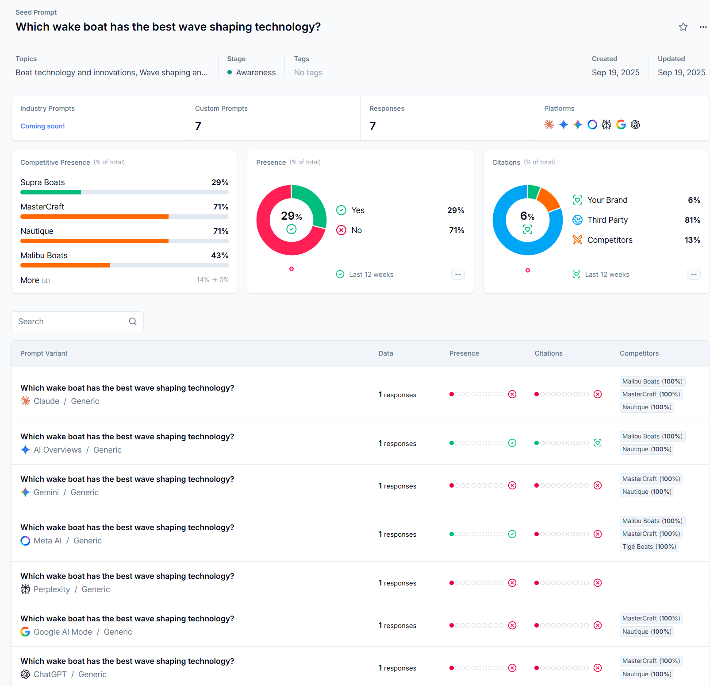710x686 pixels.
Task: Click the Google AI Mode variant title
Action: coord(127,618)
